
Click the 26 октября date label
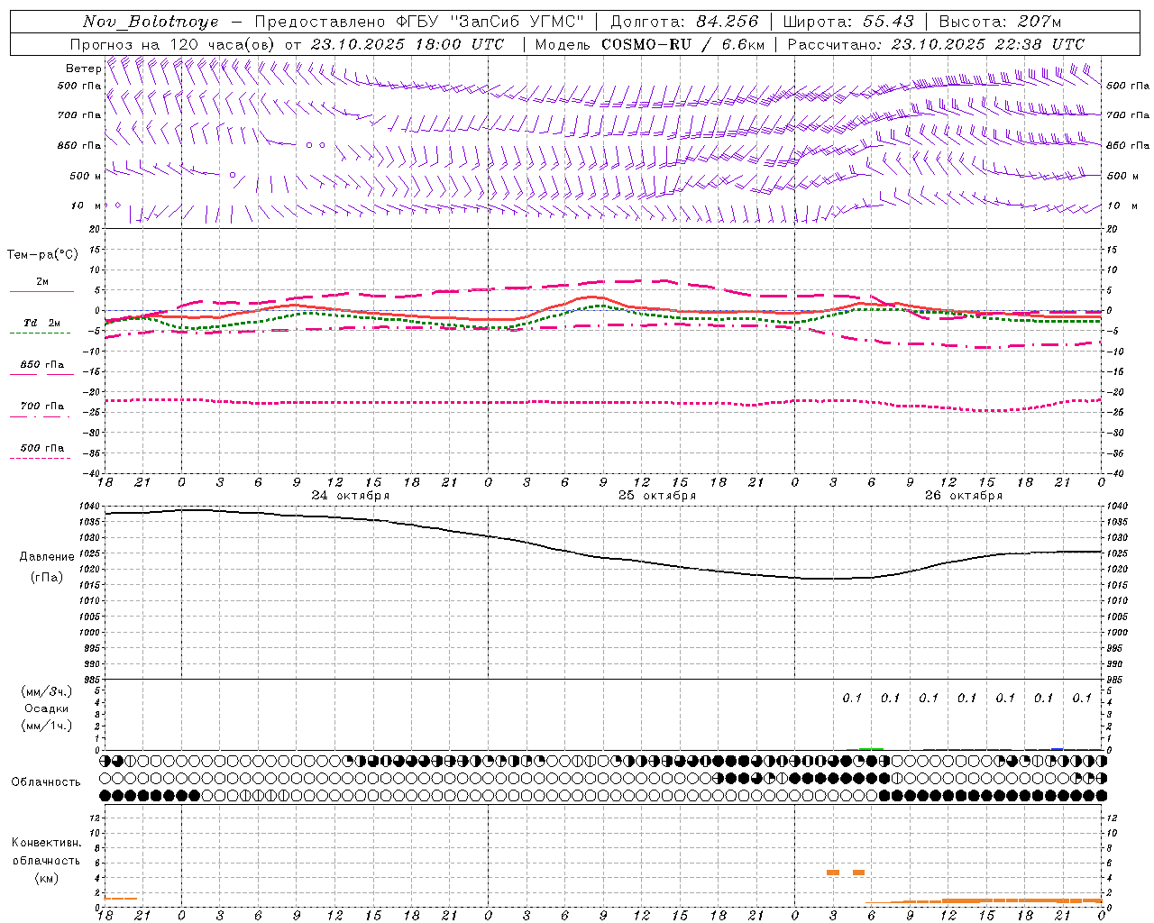point(964,496)
